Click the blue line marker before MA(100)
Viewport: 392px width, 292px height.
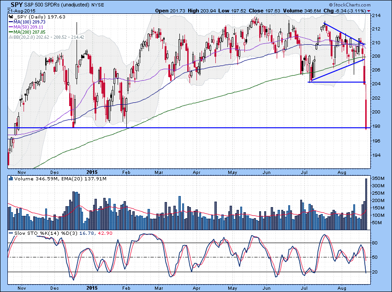click(x=11, y=22)
